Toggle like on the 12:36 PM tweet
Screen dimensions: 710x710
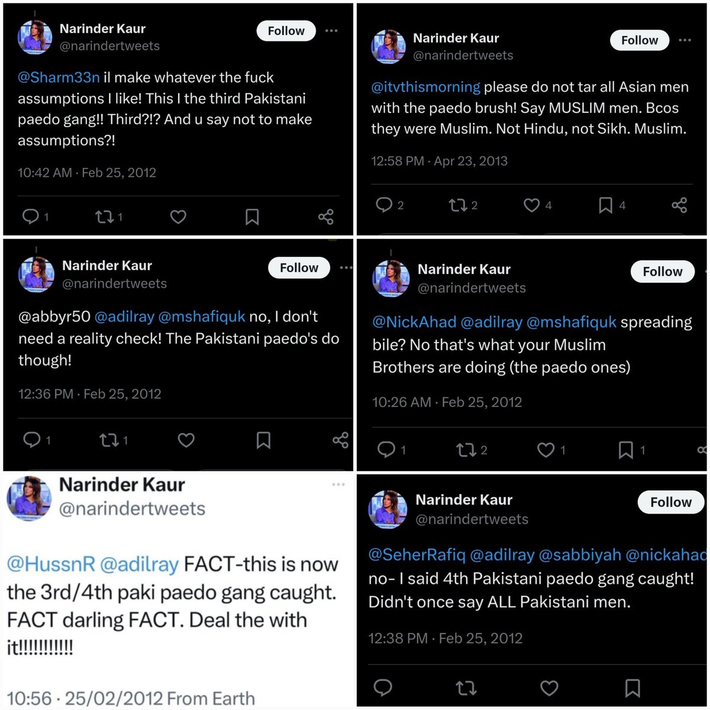tap(186, 440)
